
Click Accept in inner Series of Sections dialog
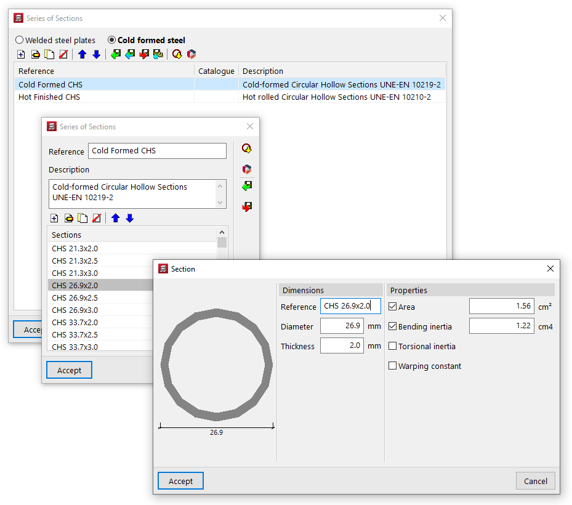click(70, 370)
